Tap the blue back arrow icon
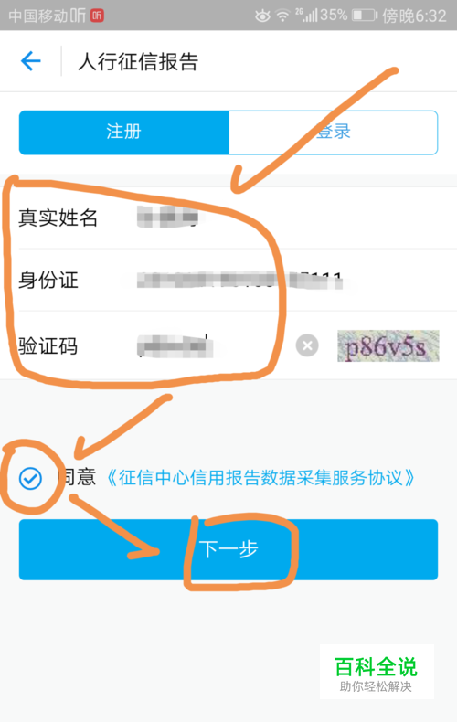The height and width of the screenshot is (722, 457). (31, 61)
